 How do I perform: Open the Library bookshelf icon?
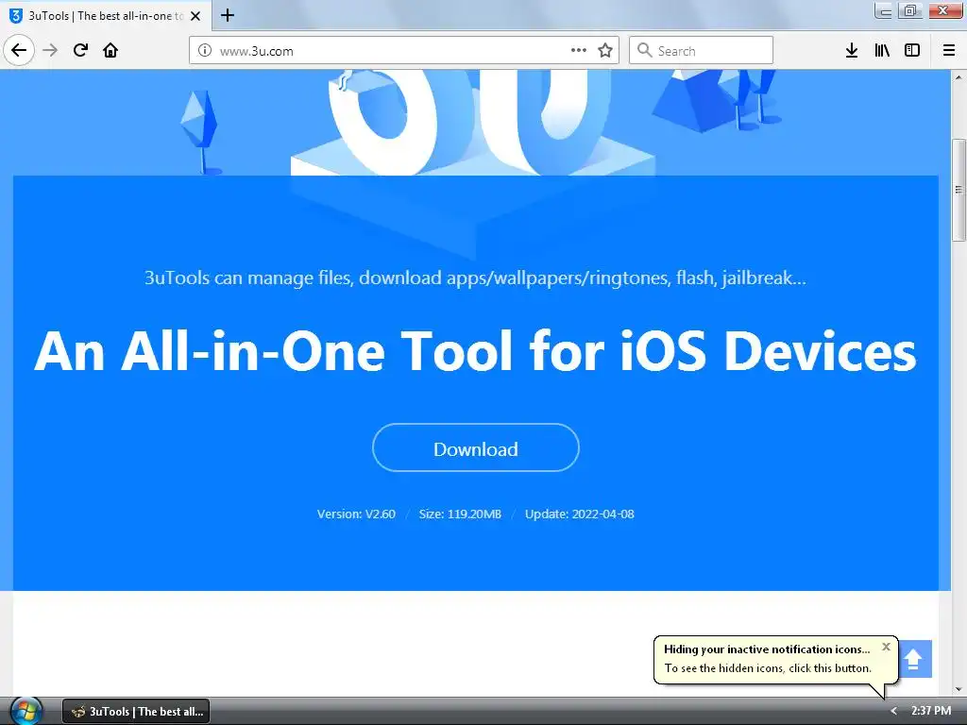click(x=882, y=51)
